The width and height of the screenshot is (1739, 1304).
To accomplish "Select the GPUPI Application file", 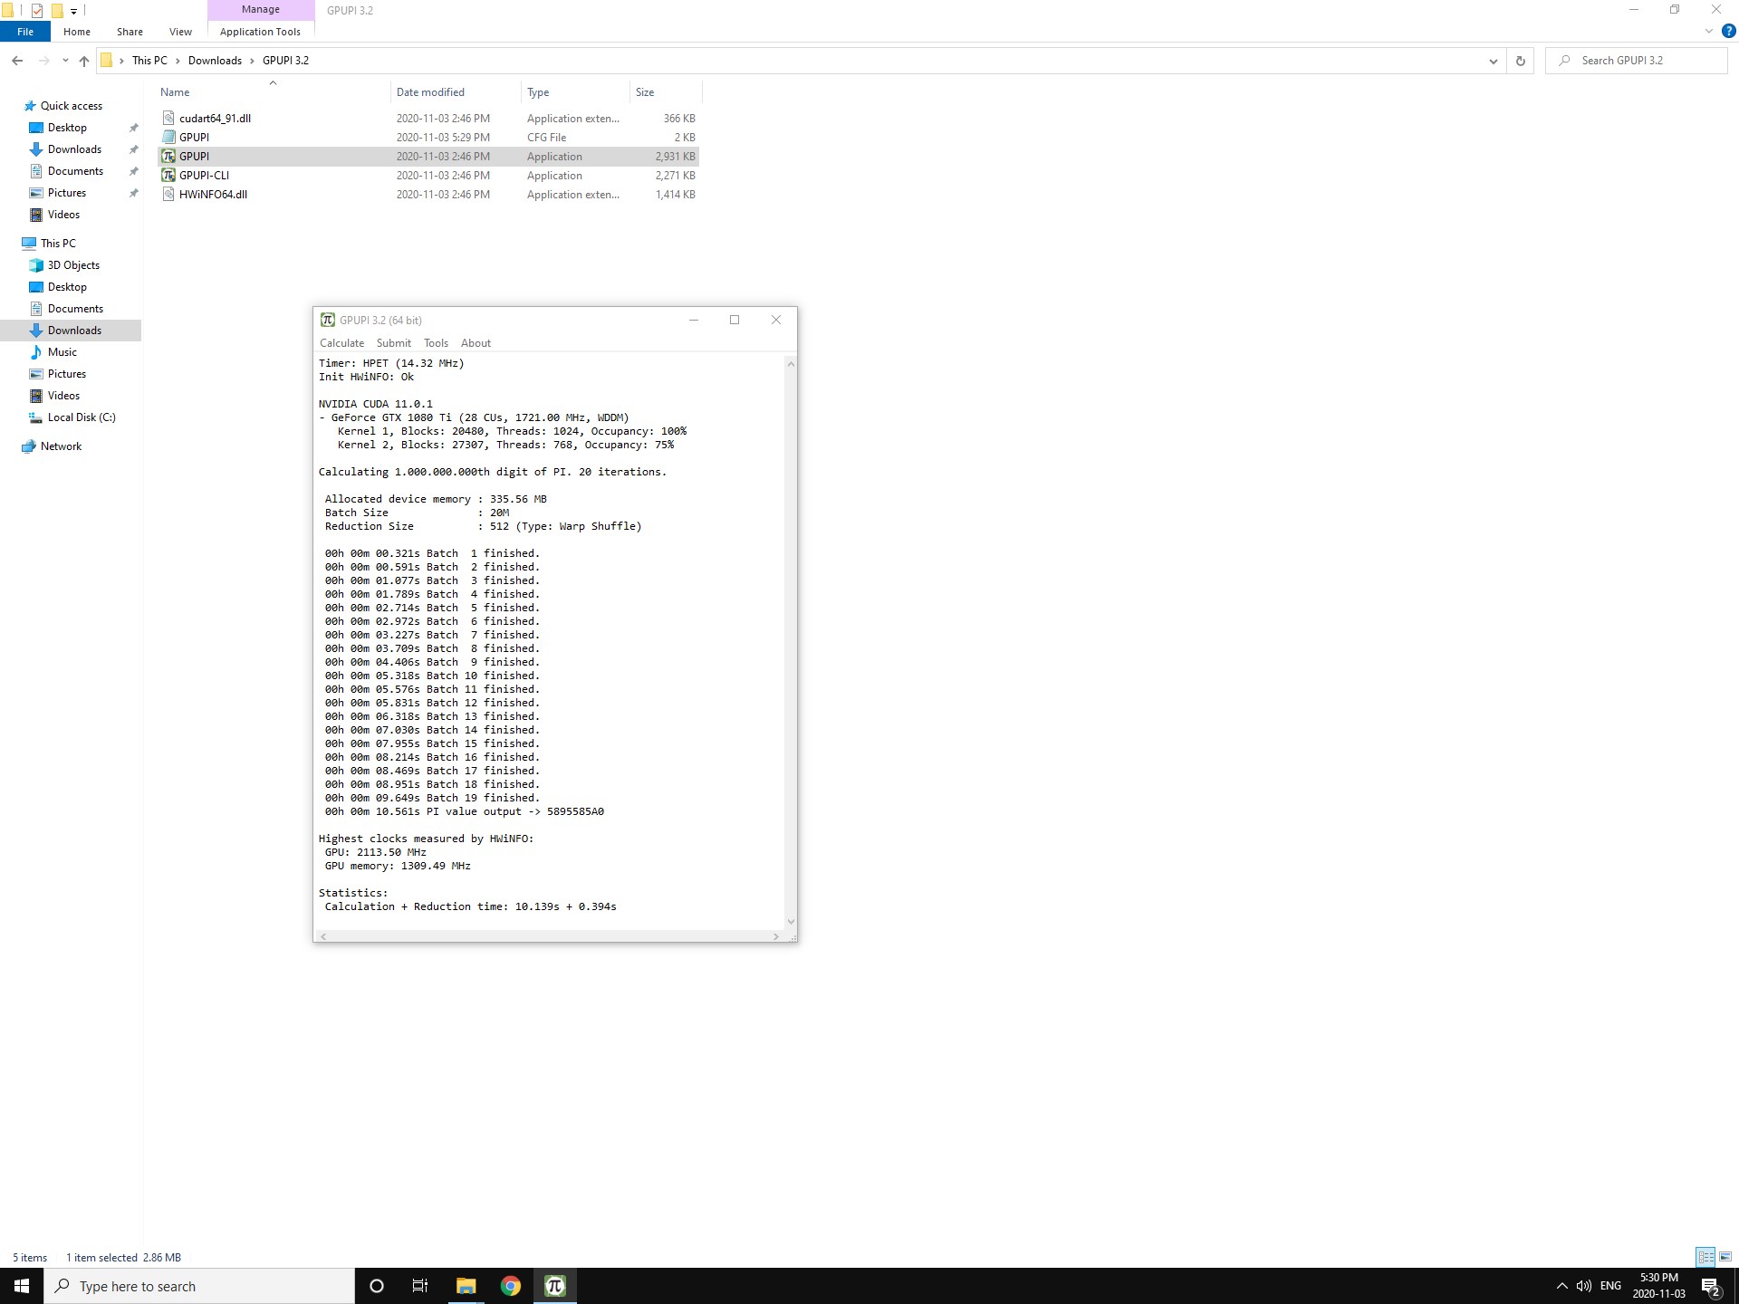I will 428,157.
